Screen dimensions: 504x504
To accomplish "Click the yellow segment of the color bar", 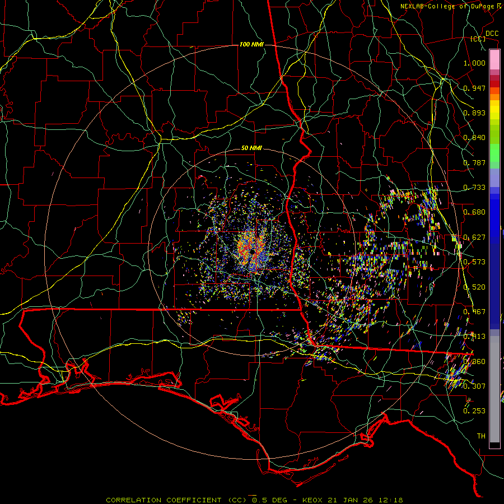I will [494, 110].
